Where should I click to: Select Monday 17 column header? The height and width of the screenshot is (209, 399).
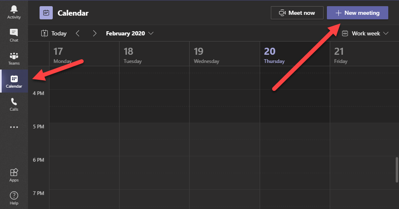point(84,54)
